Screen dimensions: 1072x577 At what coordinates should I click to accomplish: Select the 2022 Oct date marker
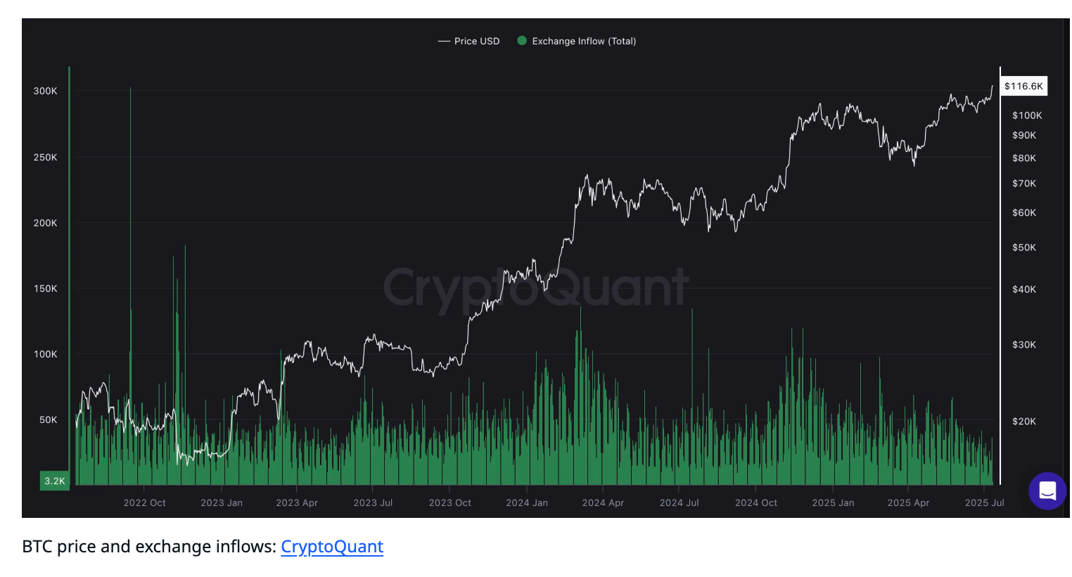(x=145, y=502)
